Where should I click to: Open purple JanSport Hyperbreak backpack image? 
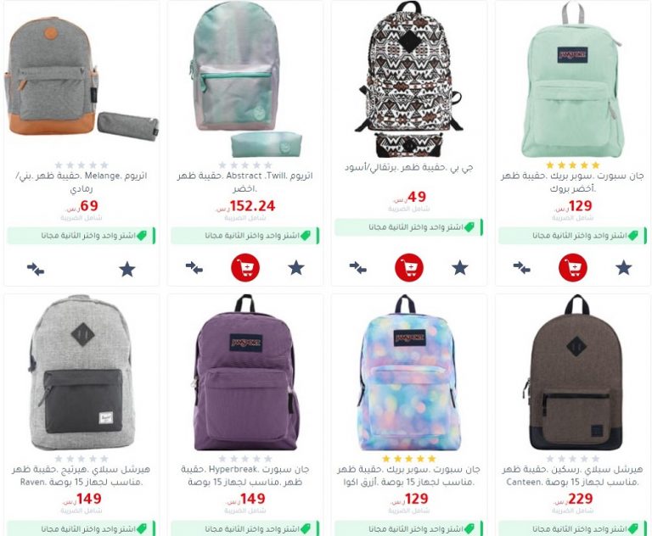tap(245, 372)
